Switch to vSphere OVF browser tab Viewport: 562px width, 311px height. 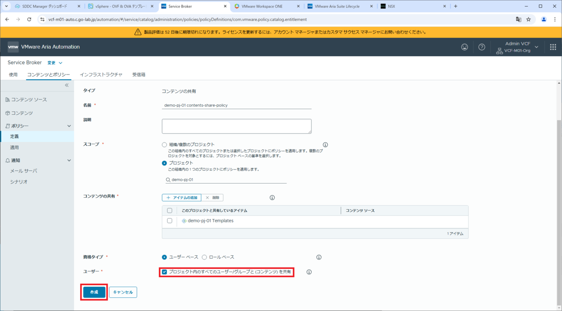click(x=121, y=6)
